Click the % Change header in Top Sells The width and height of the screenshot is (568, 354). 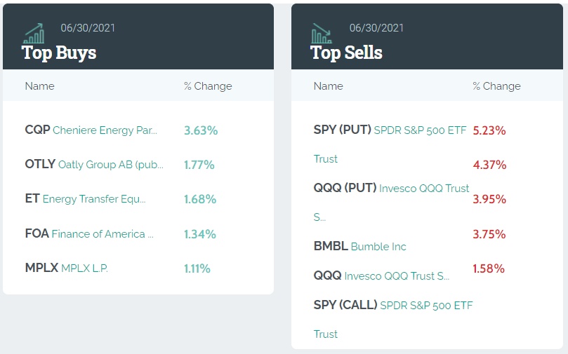tap(496, 86)
